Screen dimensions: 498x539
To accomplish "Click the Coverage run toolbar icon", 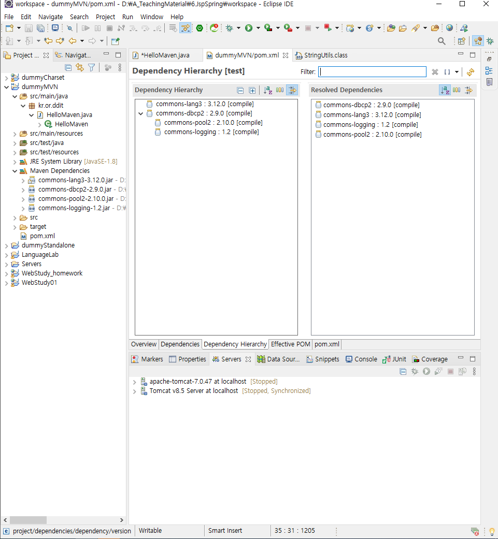I will click(x=268, y=28).
